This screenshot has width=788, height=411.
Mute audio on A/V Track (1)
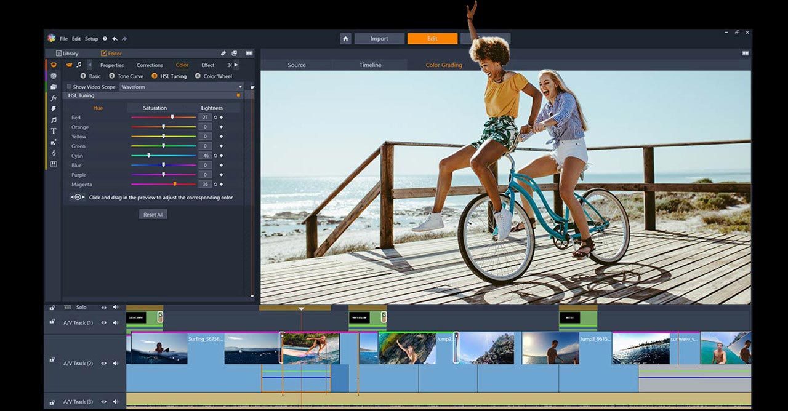pyautogui.click(x=115, y=322)
